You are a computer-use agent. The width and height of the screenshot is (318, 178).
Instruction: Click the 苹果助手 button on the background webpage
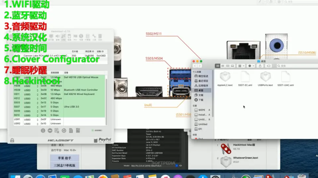point(65,158)
